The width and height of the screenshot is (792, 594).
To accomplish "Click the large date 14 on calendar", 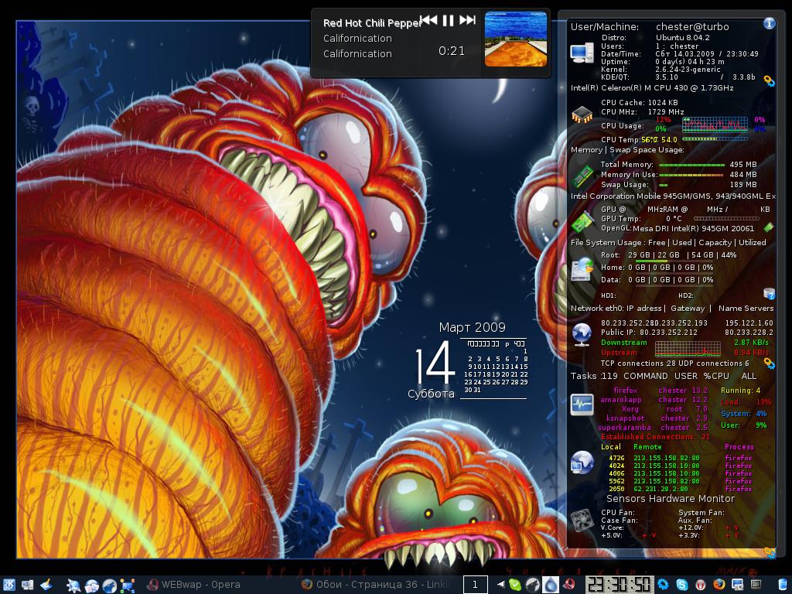I will [x=433, y=364].
